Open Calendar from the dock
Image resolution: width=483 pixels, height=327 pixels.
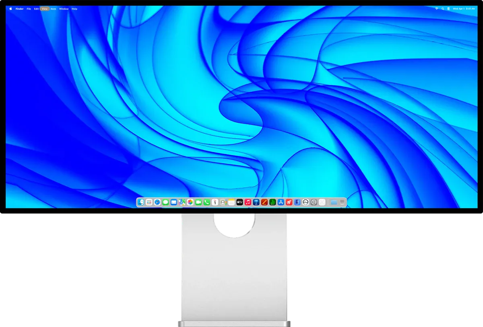pyautogui.click(x=215, y=202)
